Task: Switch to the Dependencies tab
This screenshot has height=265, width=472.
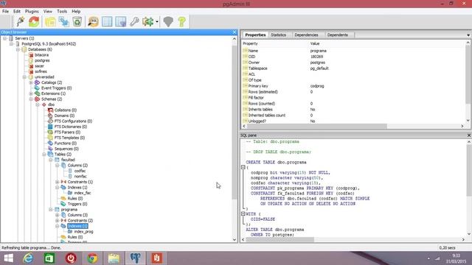Action: coord(306,35)
